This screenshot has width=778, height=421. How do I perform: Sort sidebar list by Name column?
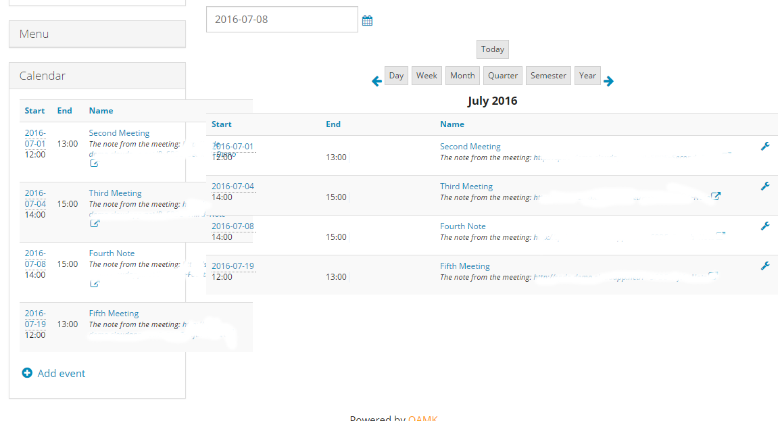click(101, 111)
